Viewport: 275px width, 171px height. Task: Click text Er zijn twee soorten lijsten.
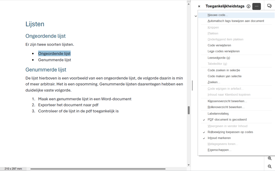coord(50,44)
